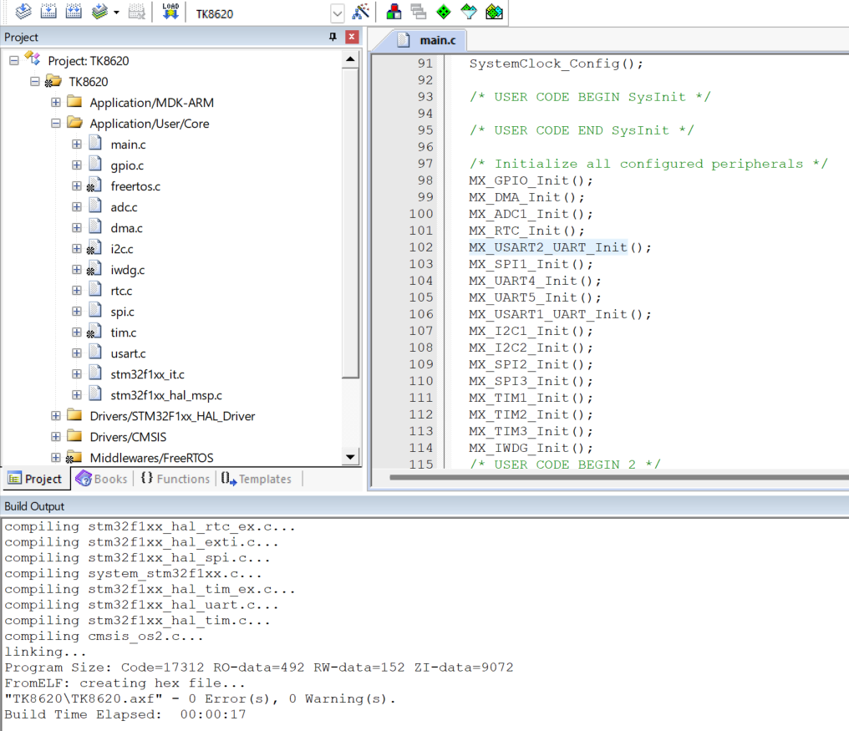Click the Build Output panel title
This screenshot has height=731, width=849.
pos(34,506)
